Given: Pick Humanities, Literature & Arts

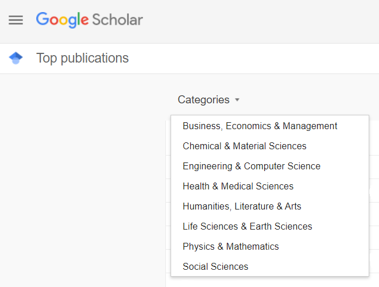Looking at the screenshot, I should pos(270,206).
